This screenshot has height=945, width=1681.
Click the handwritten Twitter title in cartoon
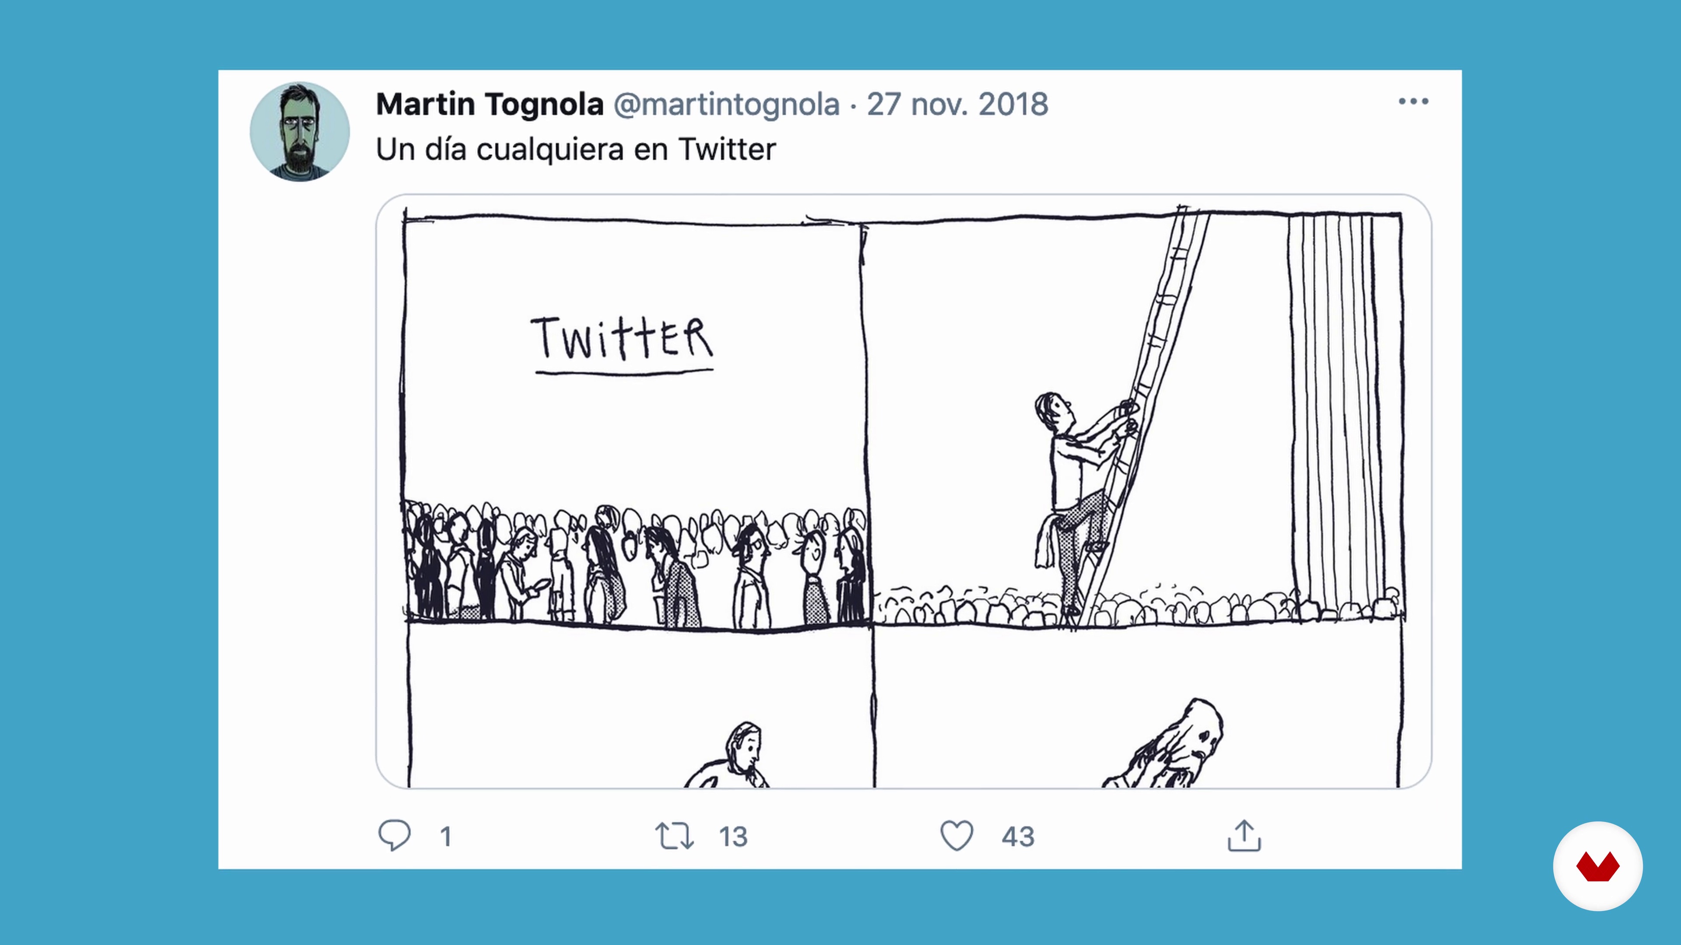click(622, 343)
